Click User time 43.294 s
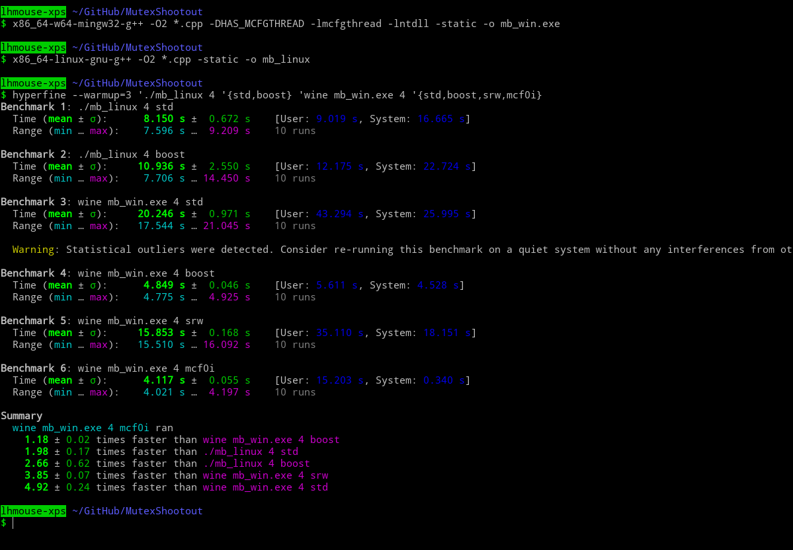Viewport: 793px width, 550px height. click(340, 214)
